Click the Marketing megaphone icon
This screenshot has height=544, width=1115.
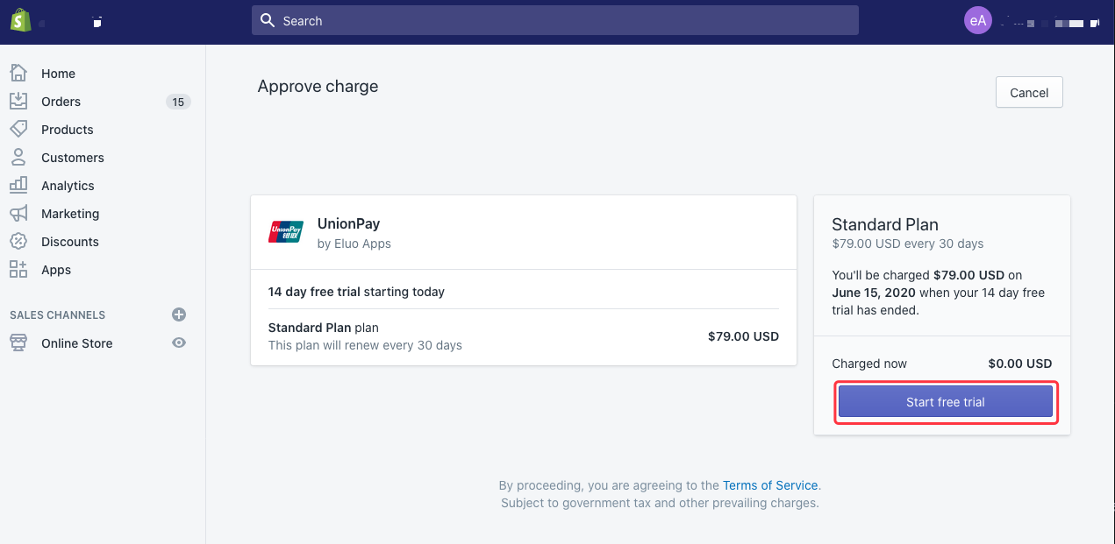pos(18,214)
